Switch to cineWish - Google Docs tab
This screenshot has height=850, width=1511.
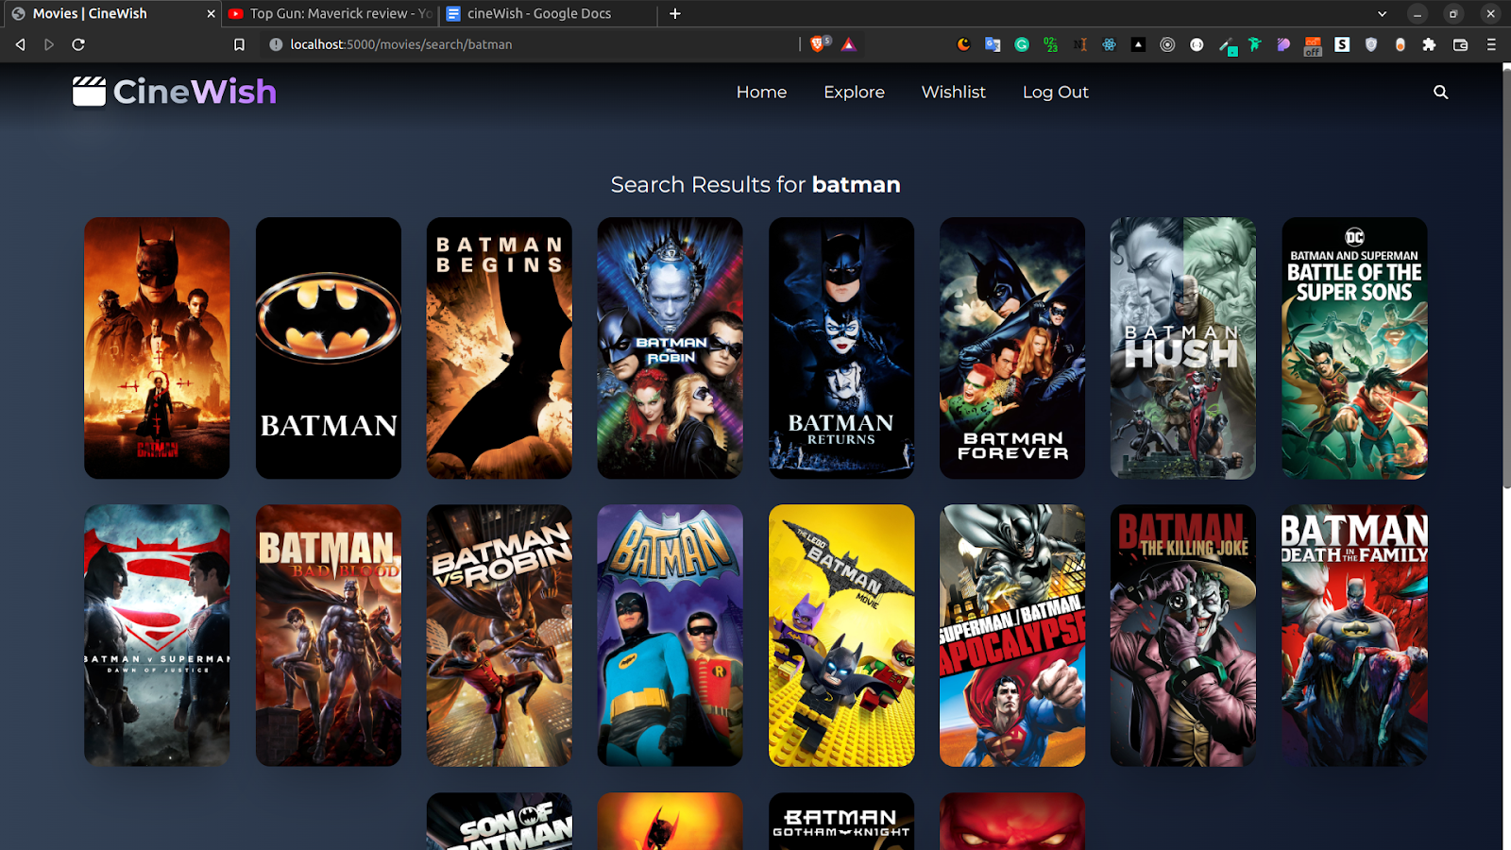[x=548, y=13]
